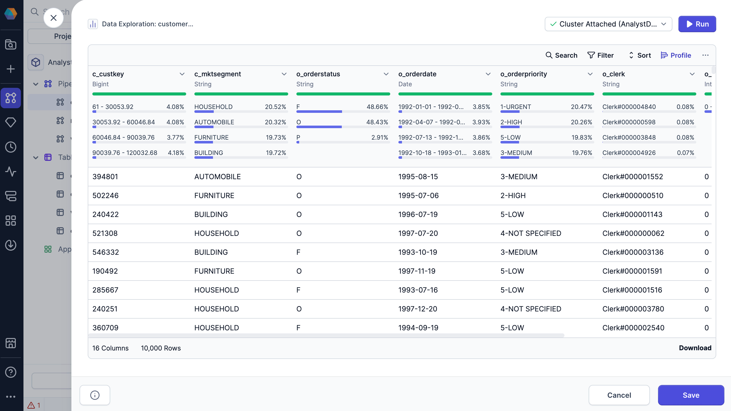Click the Save button
731x411 pixels.
click(x=691, y=395)
